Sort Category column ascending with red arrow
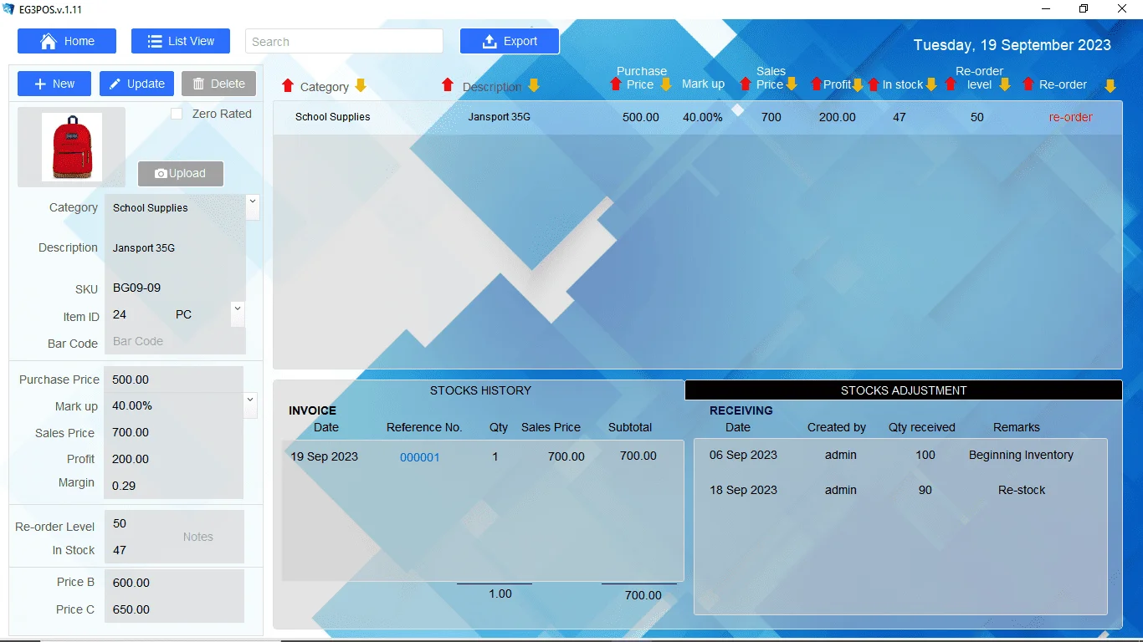 (x=288, y=85)
